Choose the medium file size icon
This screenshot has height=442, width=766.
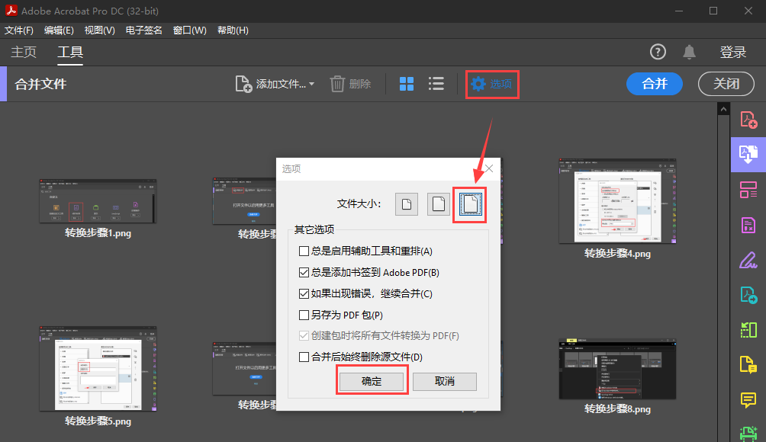(438, 204)
